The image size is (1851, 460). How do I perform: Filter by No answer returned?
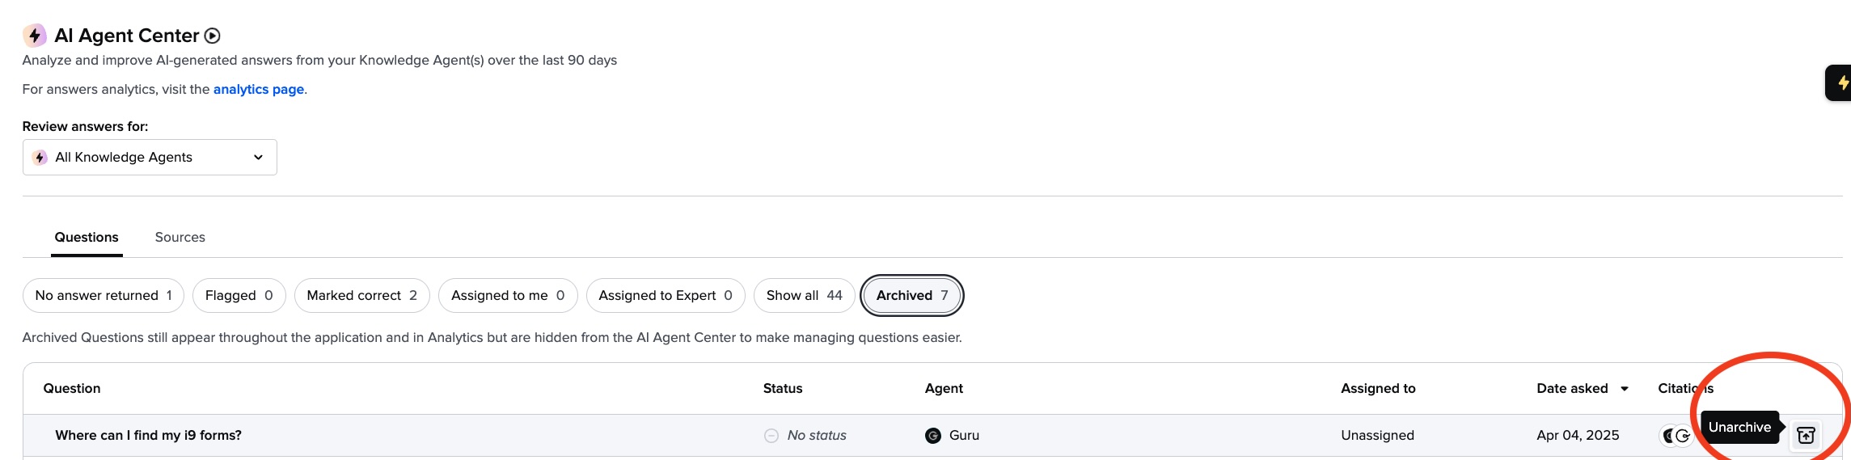(x=104, y=295)
